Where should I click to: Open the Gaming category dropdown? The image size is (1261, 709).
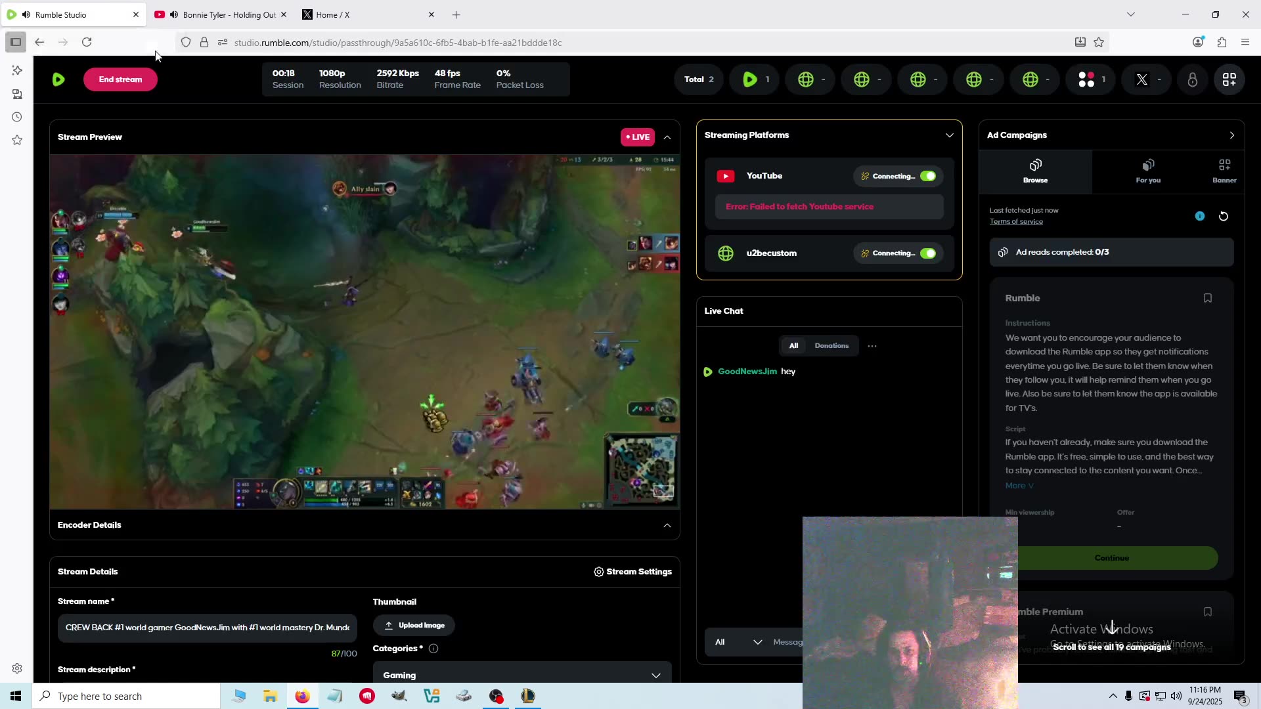point(522,675)
